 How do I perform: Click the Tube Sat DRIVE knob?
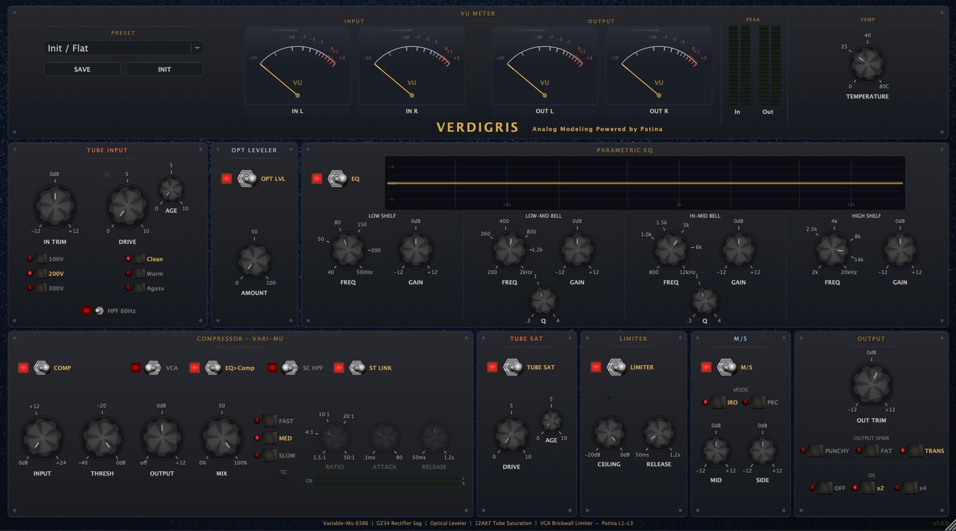pyautogui.click(x=511, y=435)
